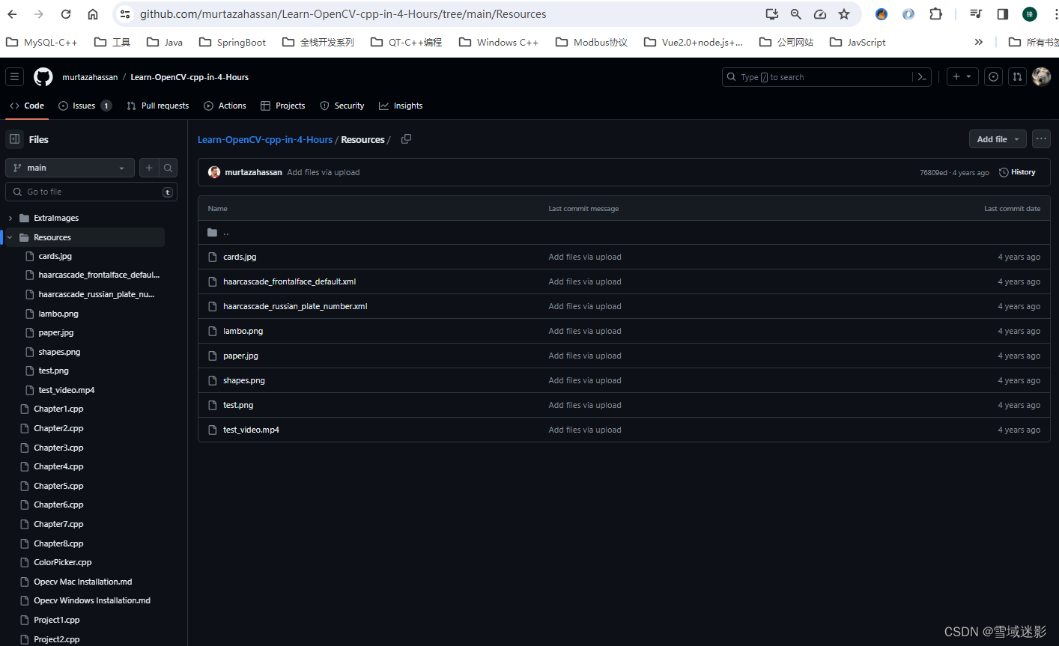Open the Pull requests tab

[158, 106]
